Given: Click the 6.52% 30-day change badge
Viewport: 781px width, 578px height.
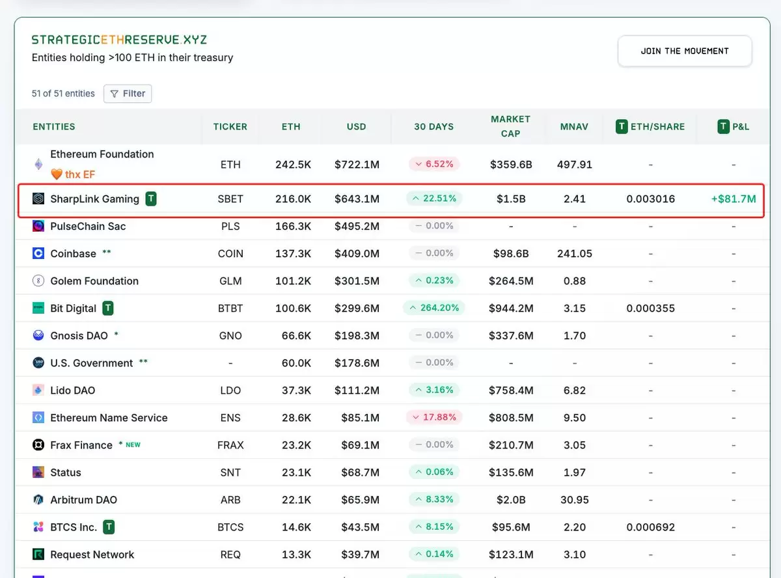Looking at the screenshot, I should [434, 163].
